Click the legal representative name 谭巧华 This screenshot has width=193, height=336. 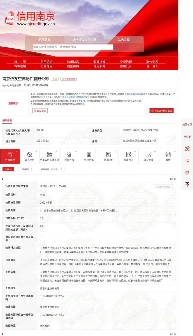(x=40, y=130)
